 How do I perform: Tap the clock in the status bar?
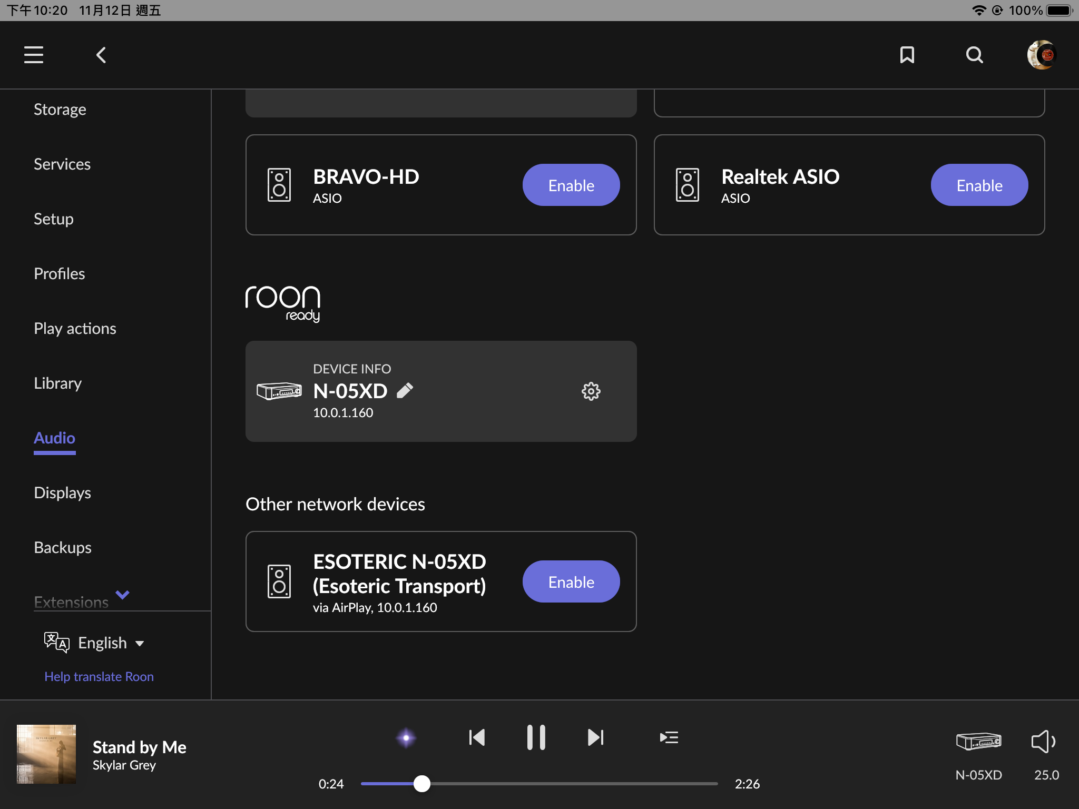tap(37, 11)
